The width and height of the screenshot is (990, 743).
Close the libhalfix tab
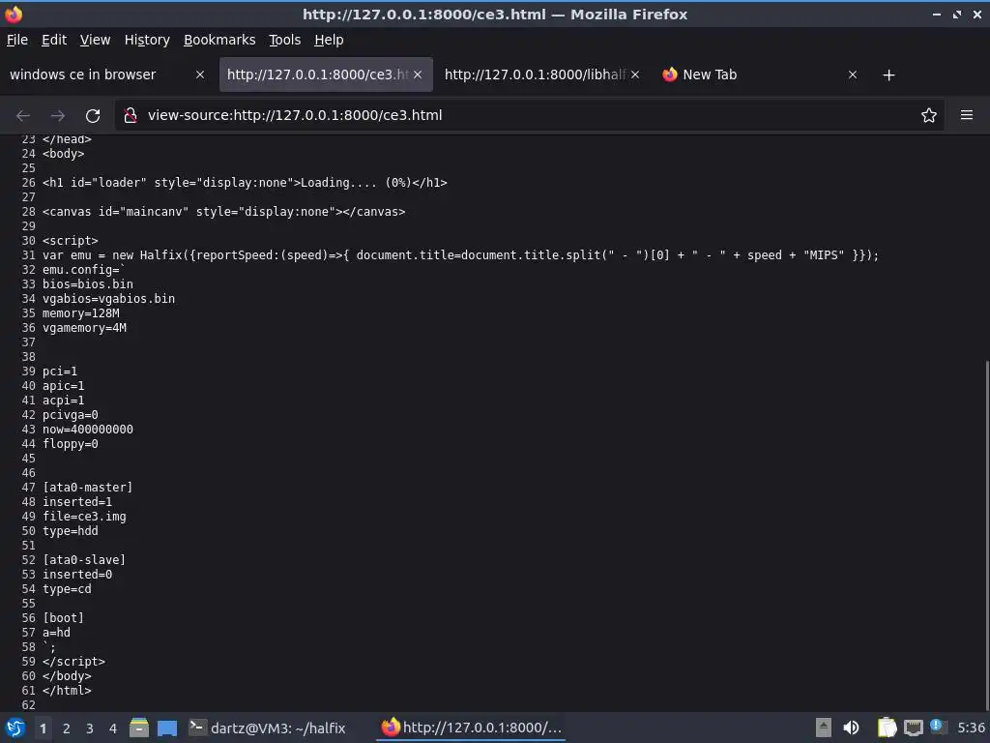click(635, 74)
